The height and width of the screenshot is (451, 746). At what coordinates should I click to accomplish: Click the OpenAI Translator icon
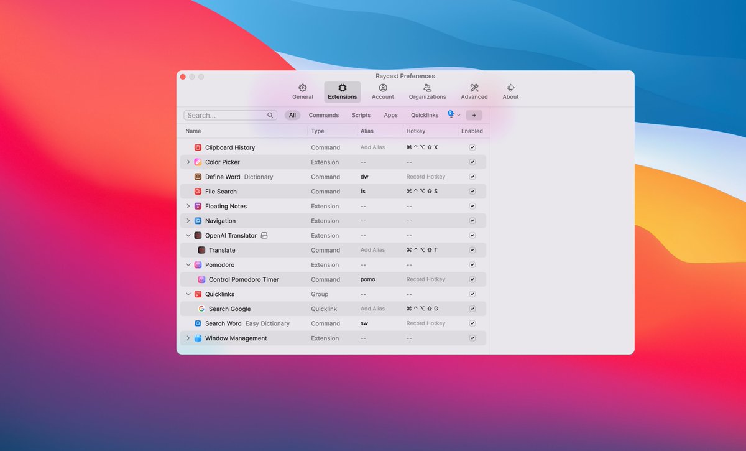point(198,236)
